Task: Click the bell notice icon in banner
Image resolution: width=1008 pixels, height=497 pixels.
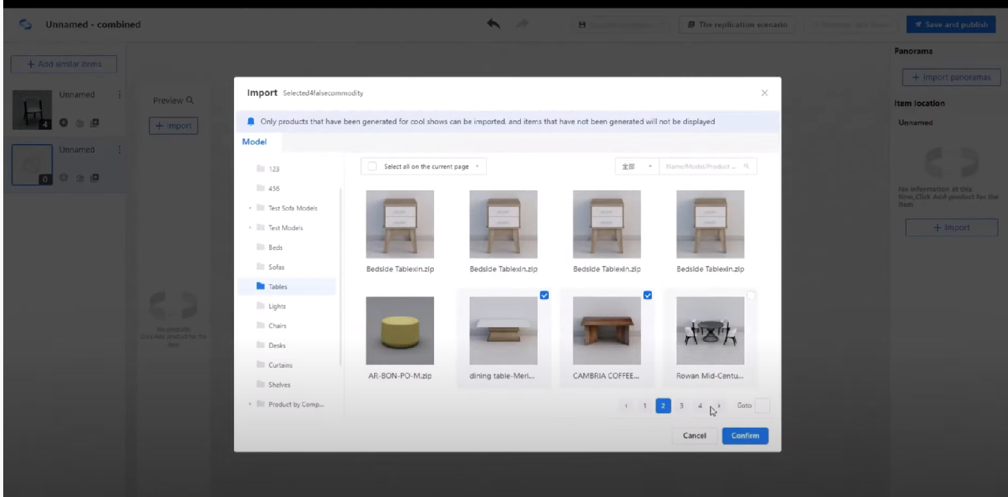Action: 251,122
